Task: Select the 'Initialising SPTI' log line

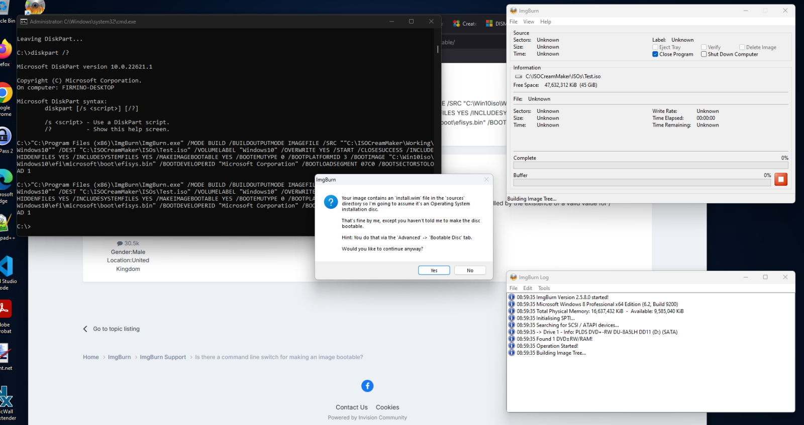Action: click(545, 318)
